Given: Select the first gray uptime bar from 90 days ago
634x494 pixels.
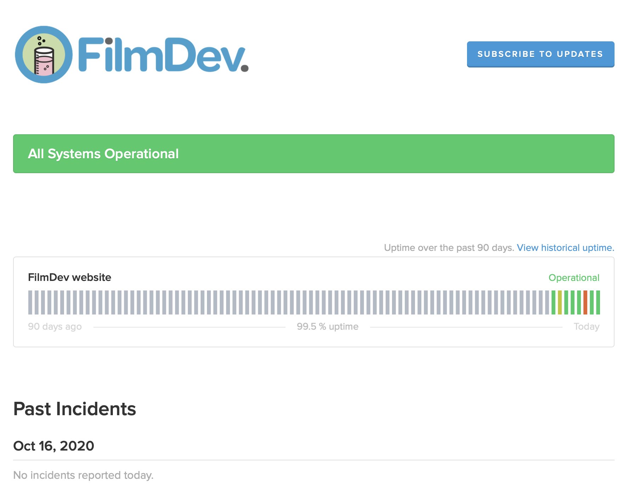Looking at the screenshot, I should tap(31, 303).
